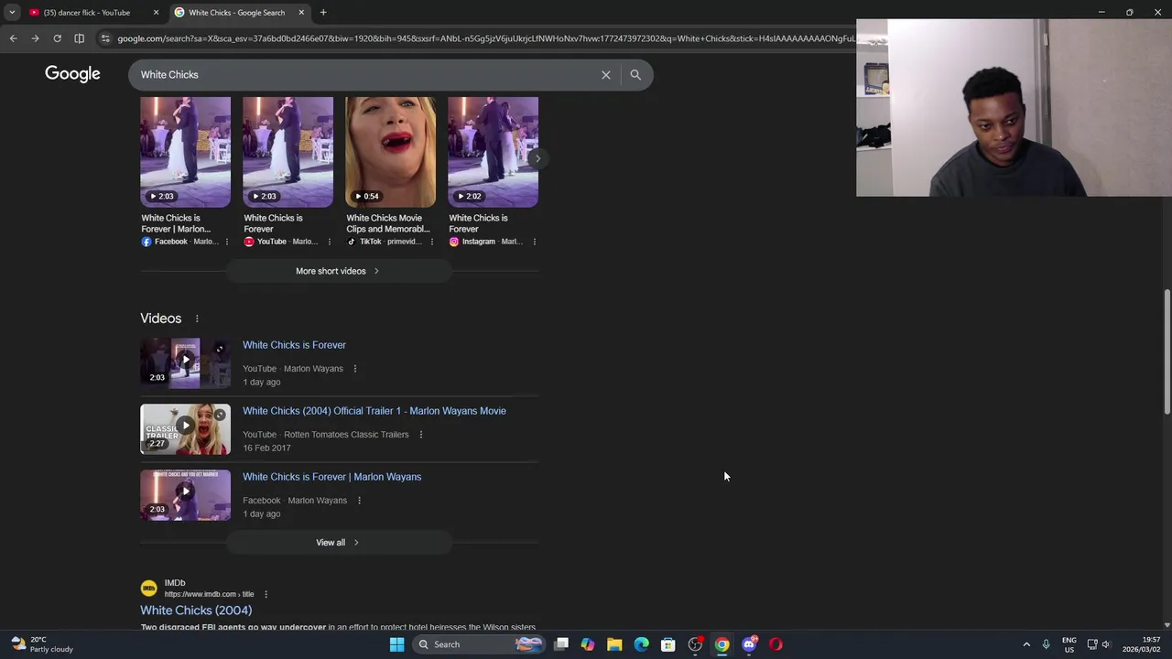Screen dimensions: 1172x659
Task: Click the Chrome taskbar icon
Action: [x=722, y=644]
